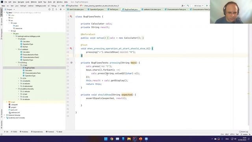The height and width of the screenshot is (142, 252).
Task: Open the Navigate menu
Action: pyautogui.click(x=21, y=2)
